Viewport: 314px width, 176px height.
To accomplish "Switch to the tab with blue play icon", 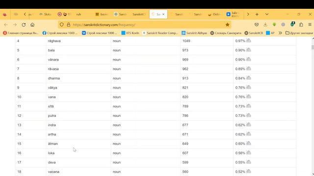I will (233, 14).
